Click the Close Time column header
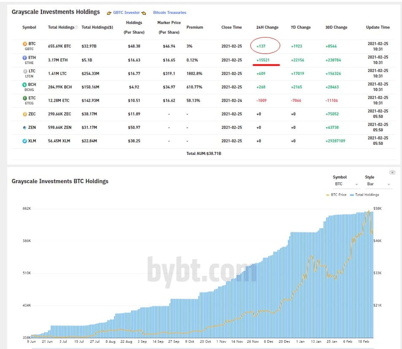This screenshot has height=349, width=402. coord(231,27)
